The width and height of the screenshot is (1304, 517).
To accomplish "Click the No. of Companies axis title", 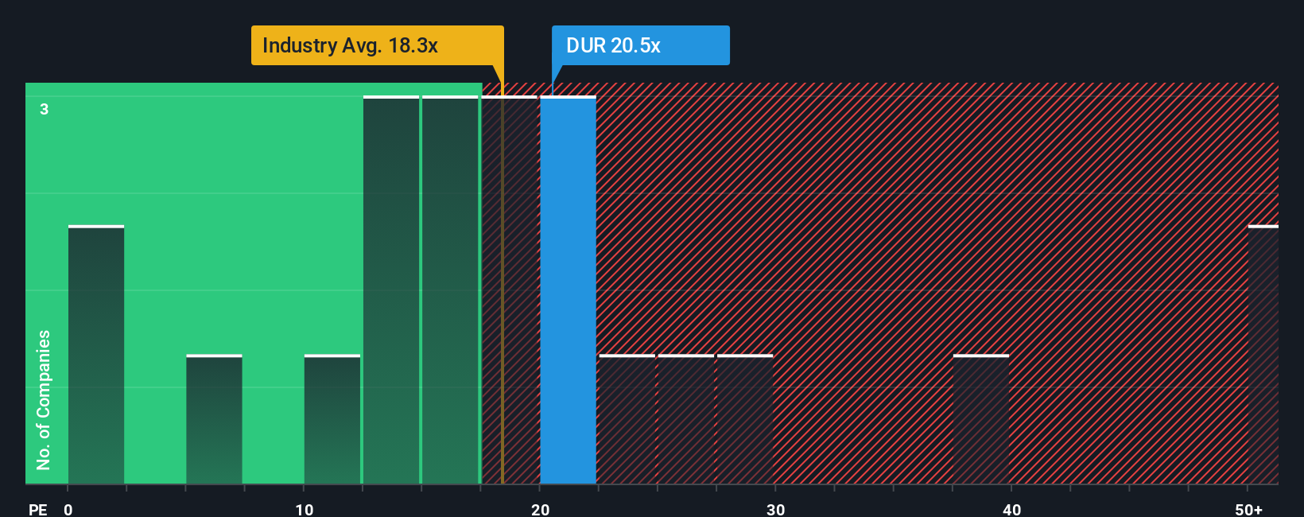I will (x=44, y=399).
